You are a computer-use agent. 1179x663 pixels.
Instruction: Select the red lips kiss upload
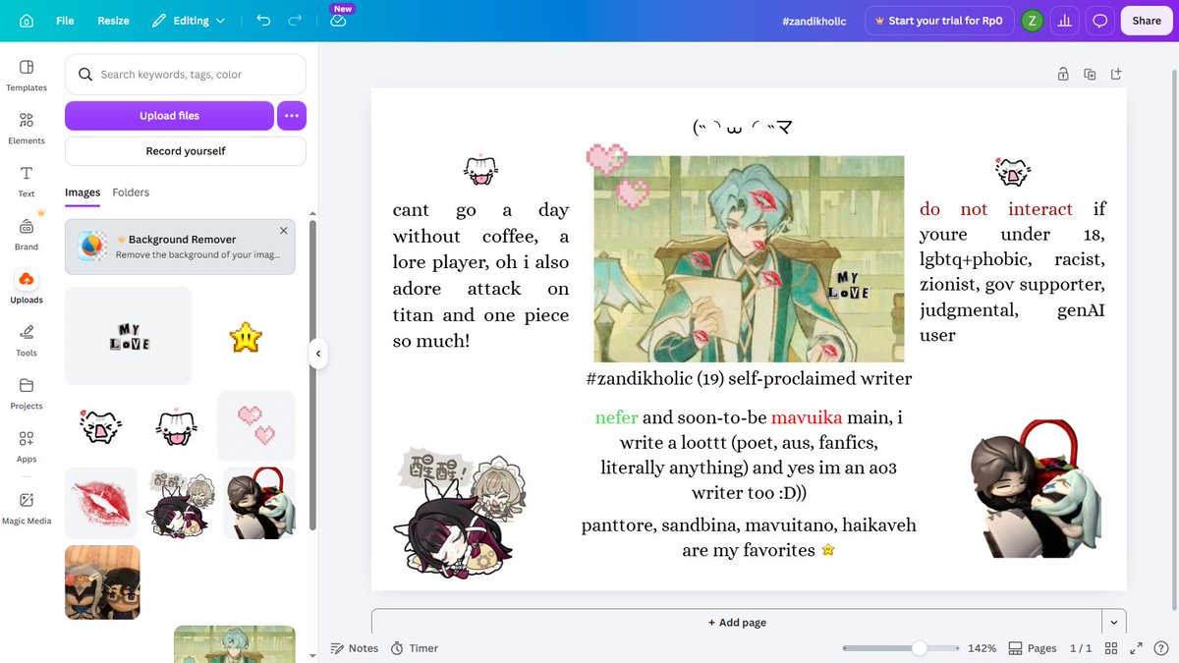pyautogui.click(x=100, y=503)
